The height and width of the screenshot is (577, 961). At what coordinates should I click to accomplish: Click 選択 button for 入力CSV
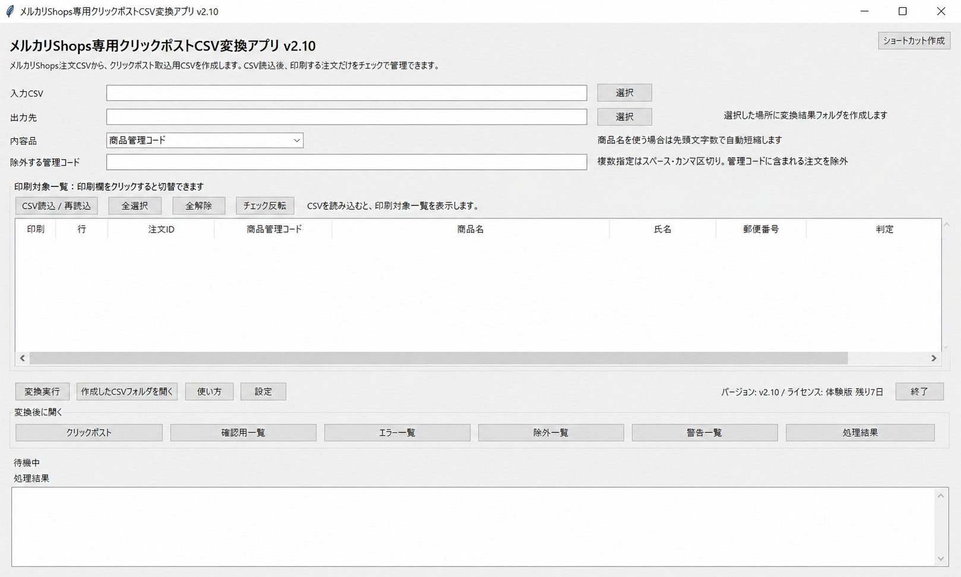(x=624, y=93)
